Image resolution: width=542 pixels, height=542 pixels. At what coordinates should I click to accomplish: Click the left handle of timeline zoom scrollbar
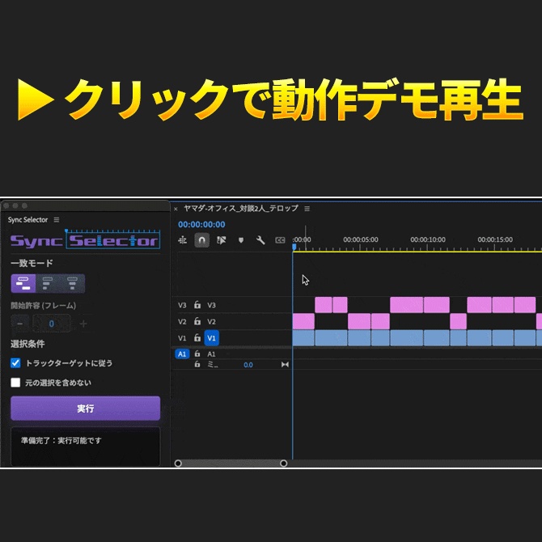pyautogui.click(x=178, y=464)
